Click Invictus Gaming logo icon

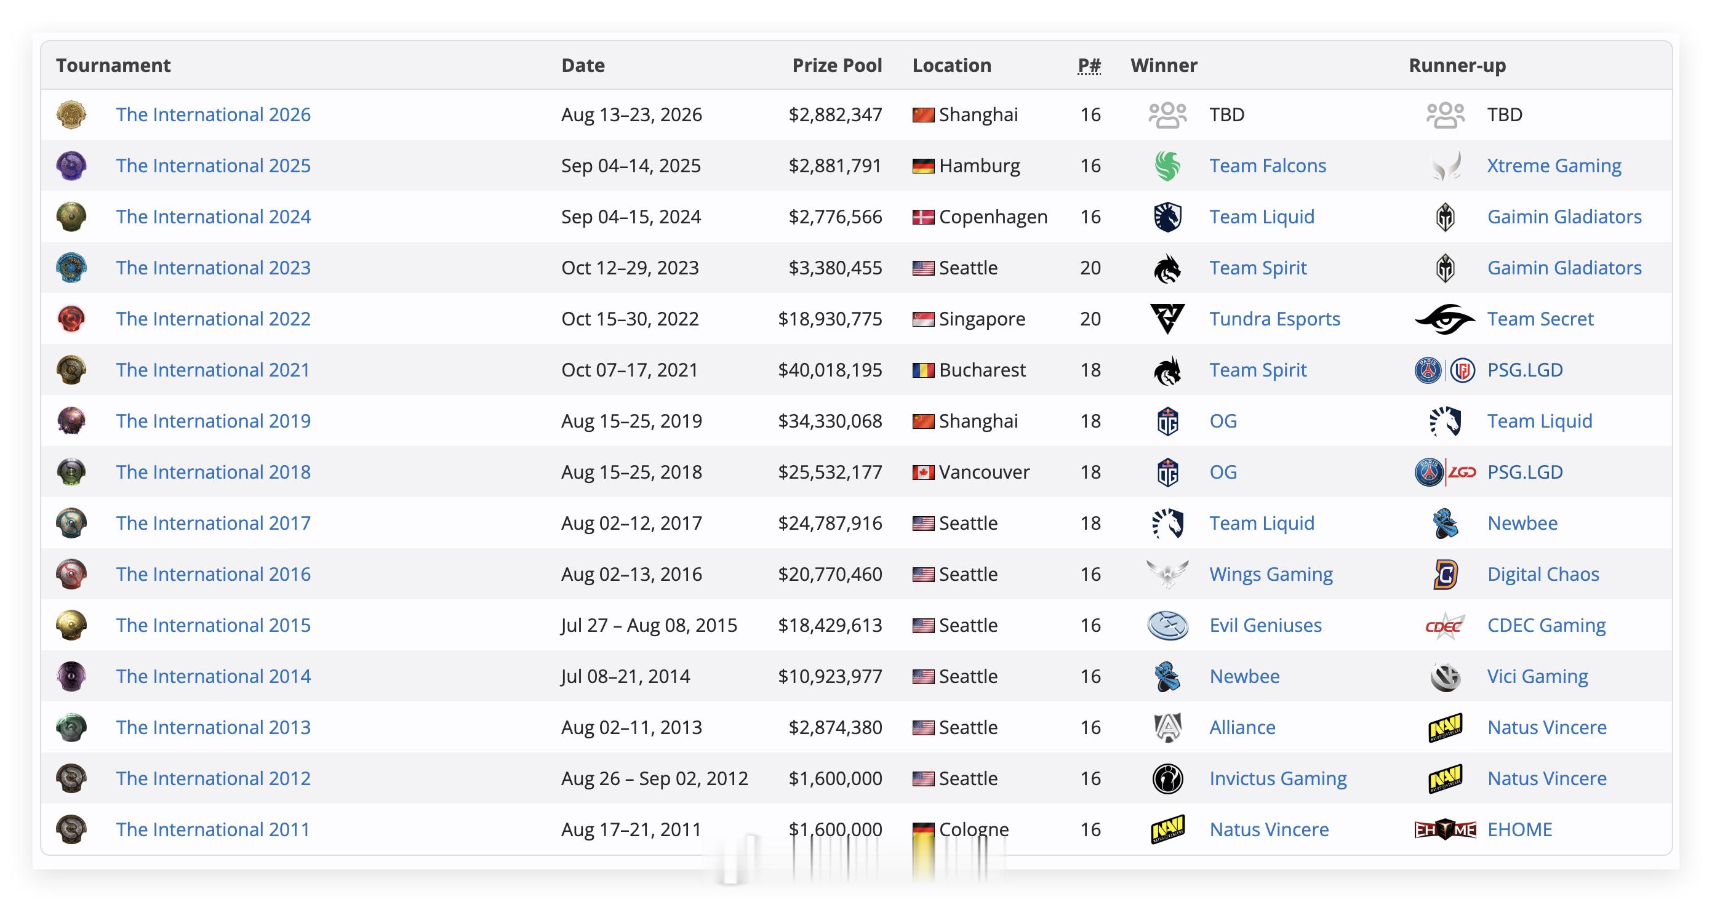tap(1168, 778)
